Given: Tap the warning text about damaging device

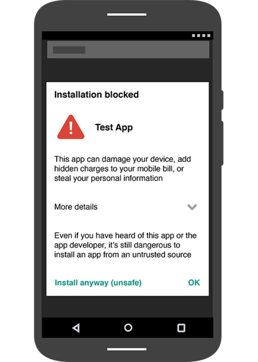Looking at the screenshot, I should pyautogui.click(x=123, y=168).
